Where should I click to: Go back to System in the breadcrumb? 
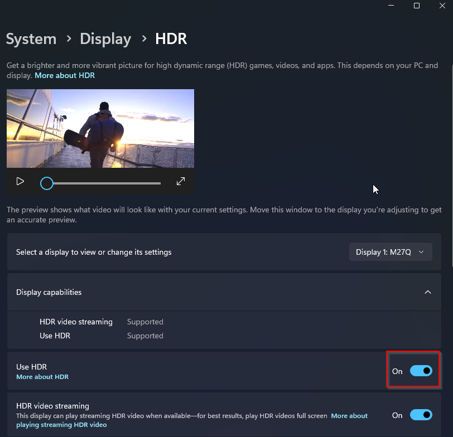pos(31,39)
